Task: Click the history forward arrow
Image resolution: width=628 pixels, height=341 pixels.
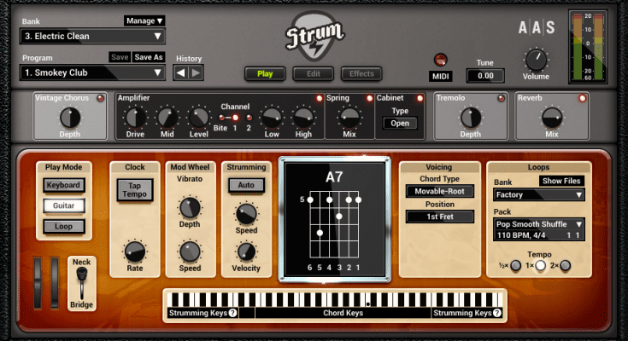Action: (x=196, y=73)
